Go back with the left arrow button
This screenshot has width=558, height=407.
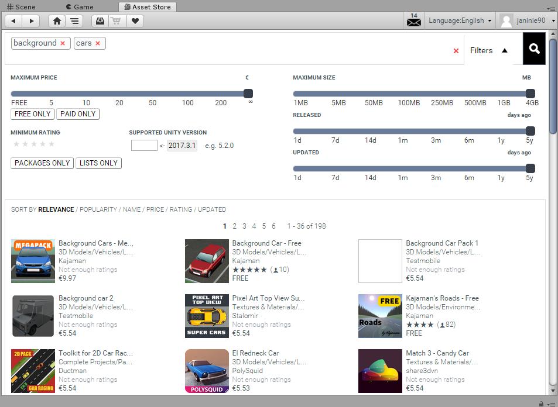(13, 21)
